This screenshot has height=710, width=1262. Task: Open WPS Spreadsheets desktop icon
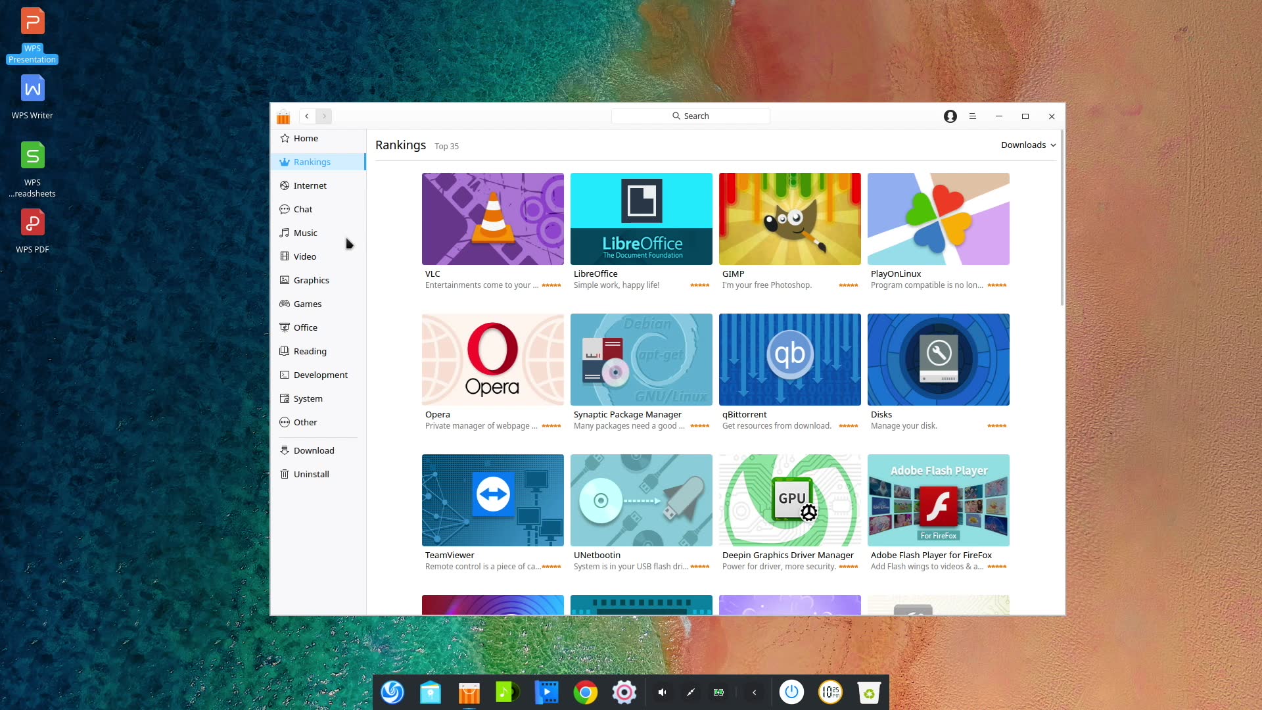click(32, 170)
